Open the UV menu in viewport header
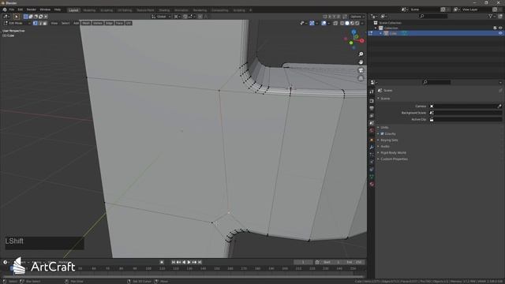Screen dimensions: 505x284 coord(129,23)
